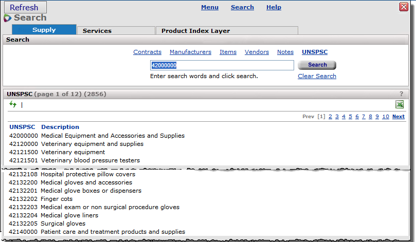Select the Notes search category
Screen dimensions: 416x242
tap(285, 52)
